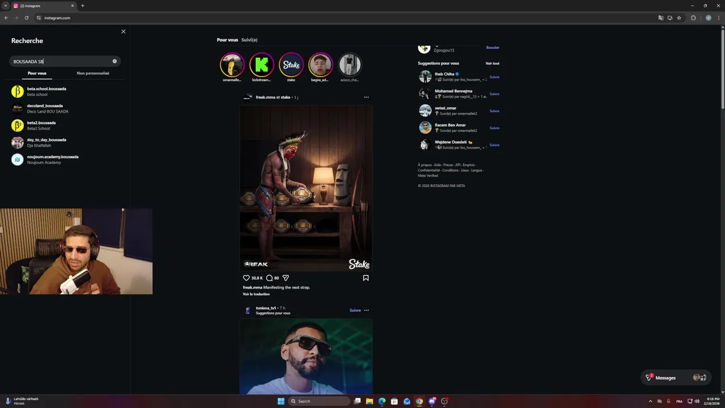This screenshot has width=725, height=408.
Task: View kickstream story
Action: (x=262, y=65)
